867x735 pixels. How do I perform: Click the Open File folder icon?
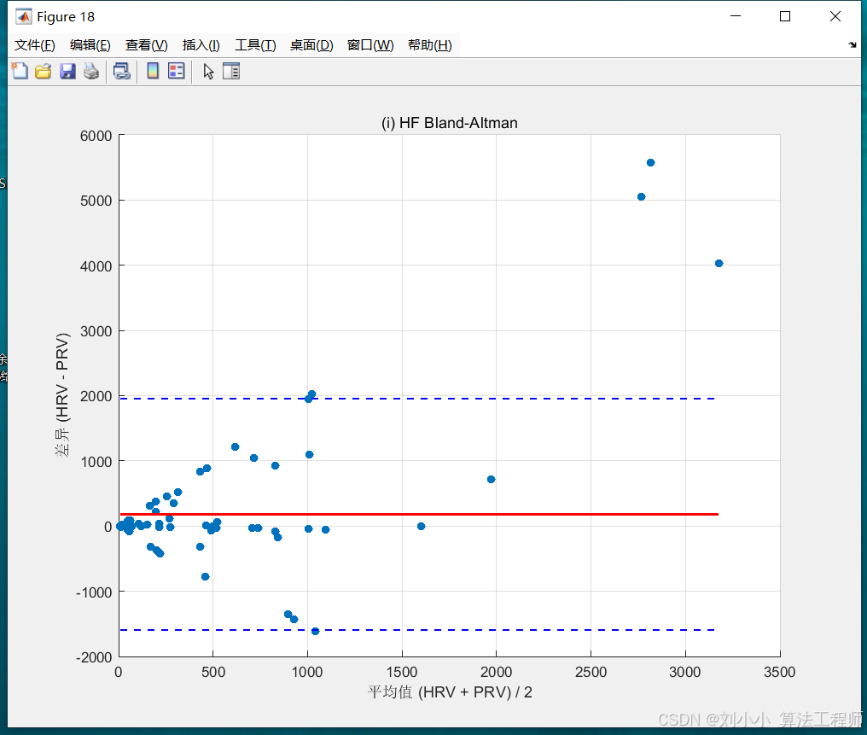click(44, 72)
